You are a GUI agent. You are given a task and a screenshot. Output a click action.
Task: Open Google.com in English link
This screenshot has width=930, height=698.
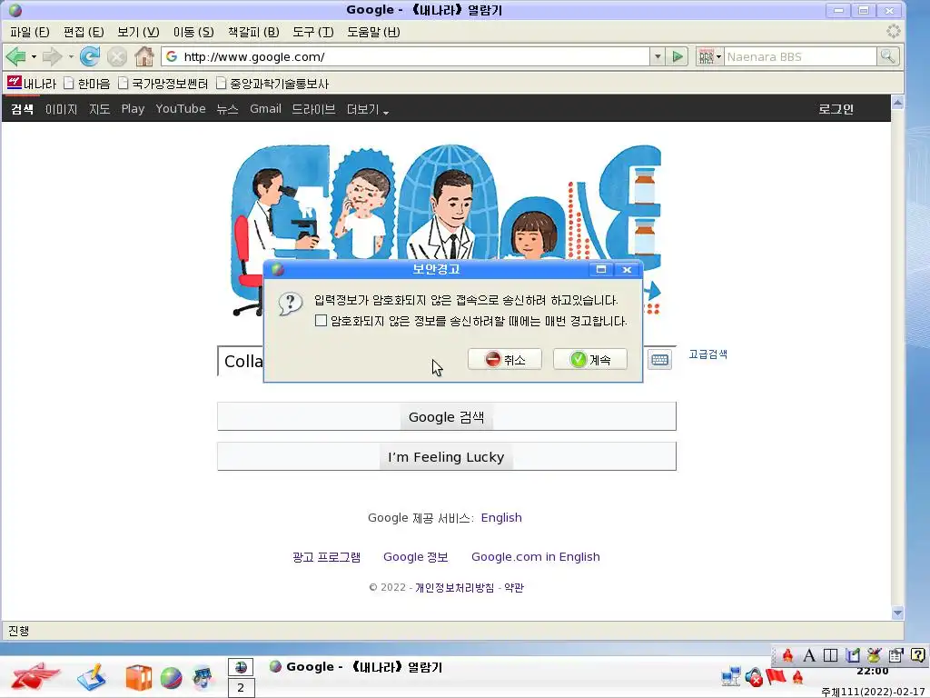[536, 557]
